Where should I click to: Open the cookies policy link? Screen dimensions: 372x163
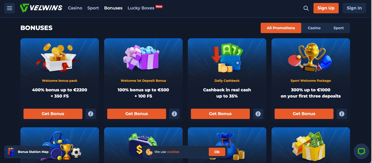(173, 152)
